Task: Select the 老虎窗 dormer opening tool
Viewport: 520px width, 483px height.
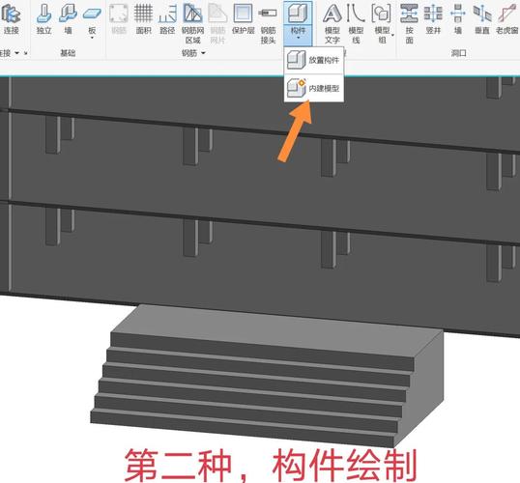Action: 507,19
